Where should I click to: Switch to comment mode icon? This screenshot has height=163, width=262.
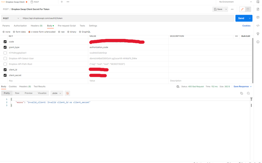[248, 9]
